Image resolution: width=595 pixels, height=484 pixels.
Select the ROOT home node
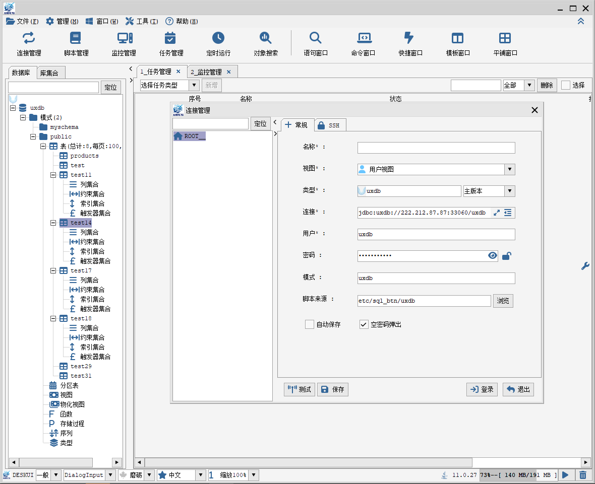tap(190, 136)
